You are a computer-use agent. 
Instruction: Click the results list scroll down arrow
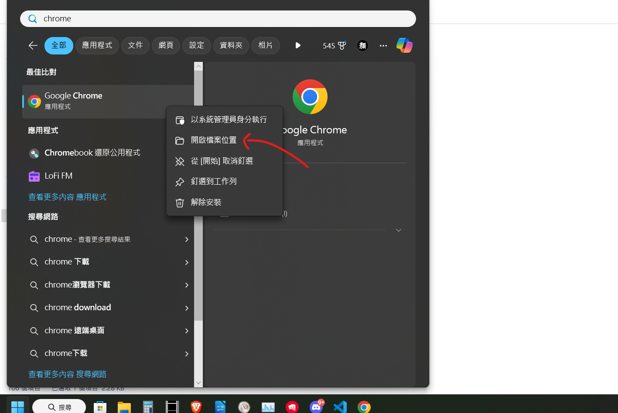point(198,383)
